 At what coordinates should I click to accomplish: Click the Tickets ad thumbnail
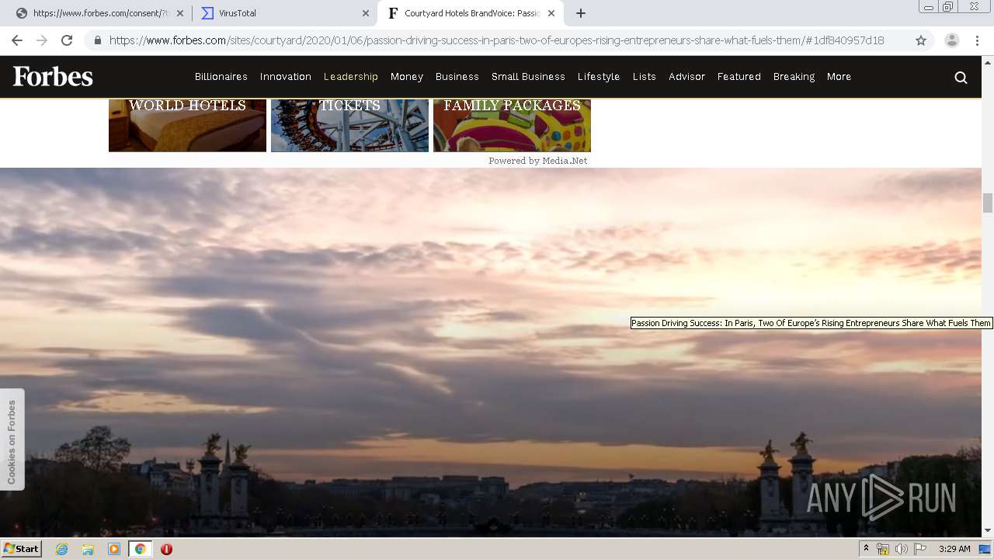(349, 125)
